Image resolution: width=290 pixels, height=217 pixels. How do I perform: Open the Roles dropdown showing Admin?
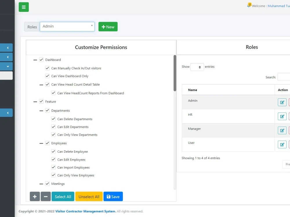tap(67, 26)
